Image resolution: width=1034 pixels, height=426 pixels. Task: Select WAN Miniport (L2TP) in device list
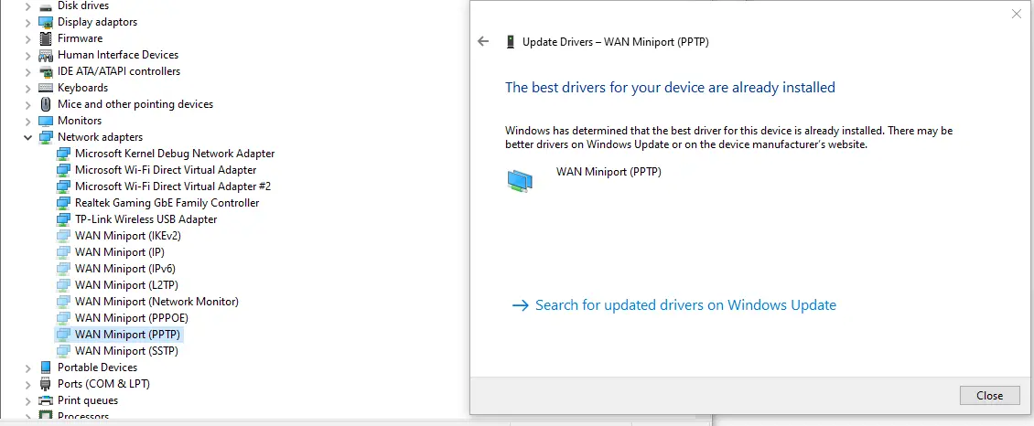[x=126, y=285]
